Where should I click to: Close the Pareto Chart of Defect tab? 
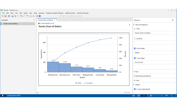[56, 20]
